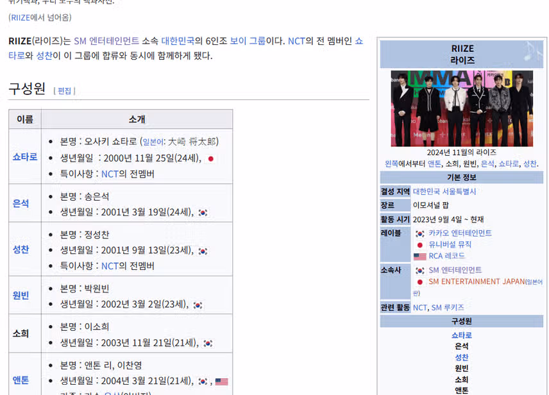Follow the RIIZE redirect link under the title
The image size is (549, 395).
click(x=21, y=17)
